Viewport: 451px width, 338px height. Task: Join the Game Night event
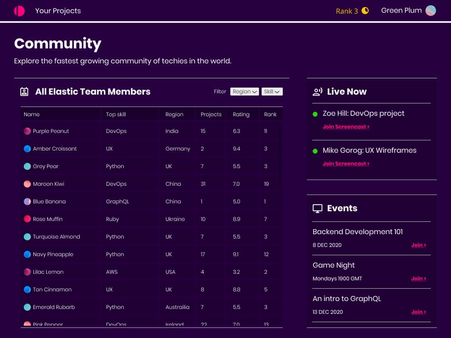click(419, 279)
